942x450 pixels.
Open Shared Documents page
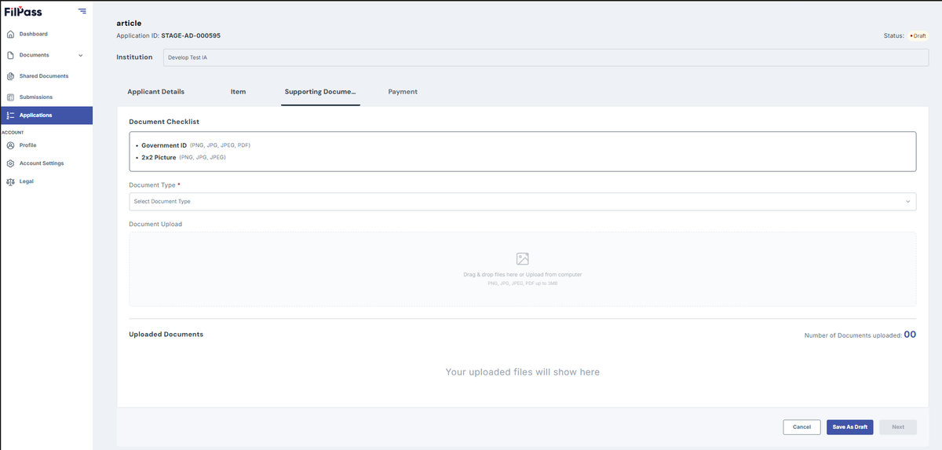coord(44,76)
